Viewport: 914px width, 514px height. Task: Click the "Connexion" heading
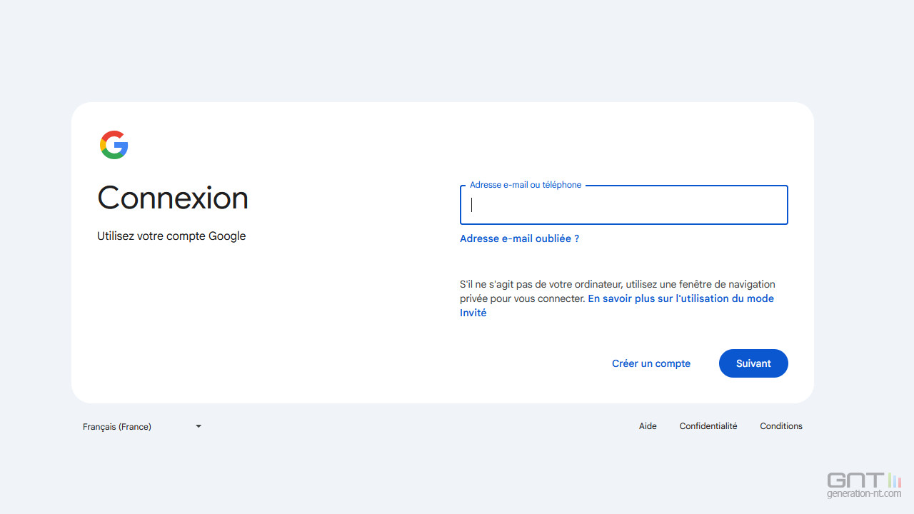pos(173,198)
